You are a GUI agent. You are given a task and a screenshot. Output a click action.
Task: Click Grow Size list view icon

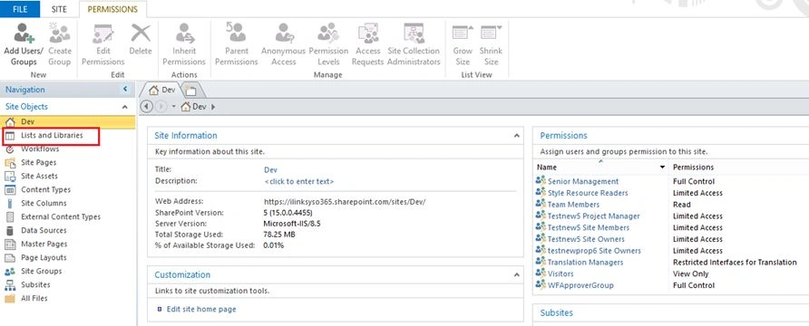pyautogui.click(x=463, y=44)
